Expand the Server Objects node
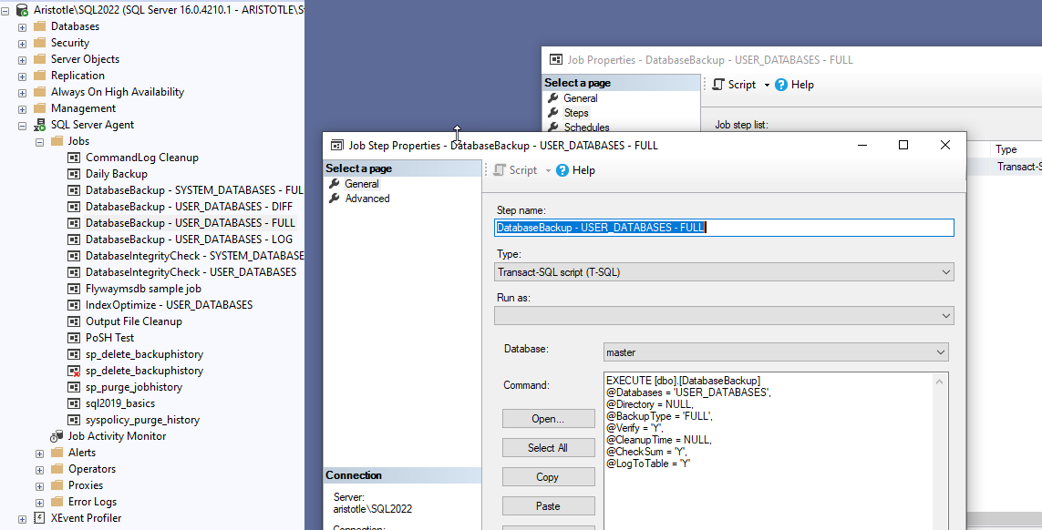Image resolution: width=1042 pixels, height=530 pixels. pyautogui.click(x=22, y=59)
